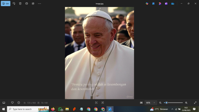The image size is (199, 112).
Task: Open the orange app icon on taskbar
Action: (x=74, y=109)
